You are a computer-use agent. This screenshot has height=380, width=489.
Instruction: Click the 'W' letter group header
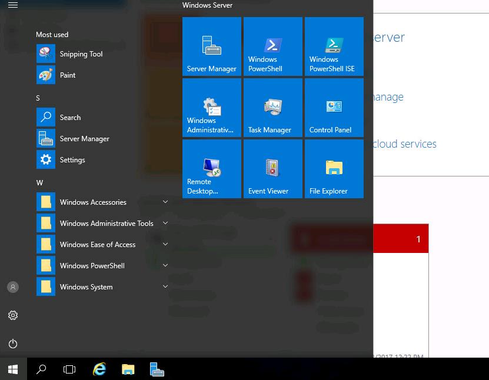point(39,183)
